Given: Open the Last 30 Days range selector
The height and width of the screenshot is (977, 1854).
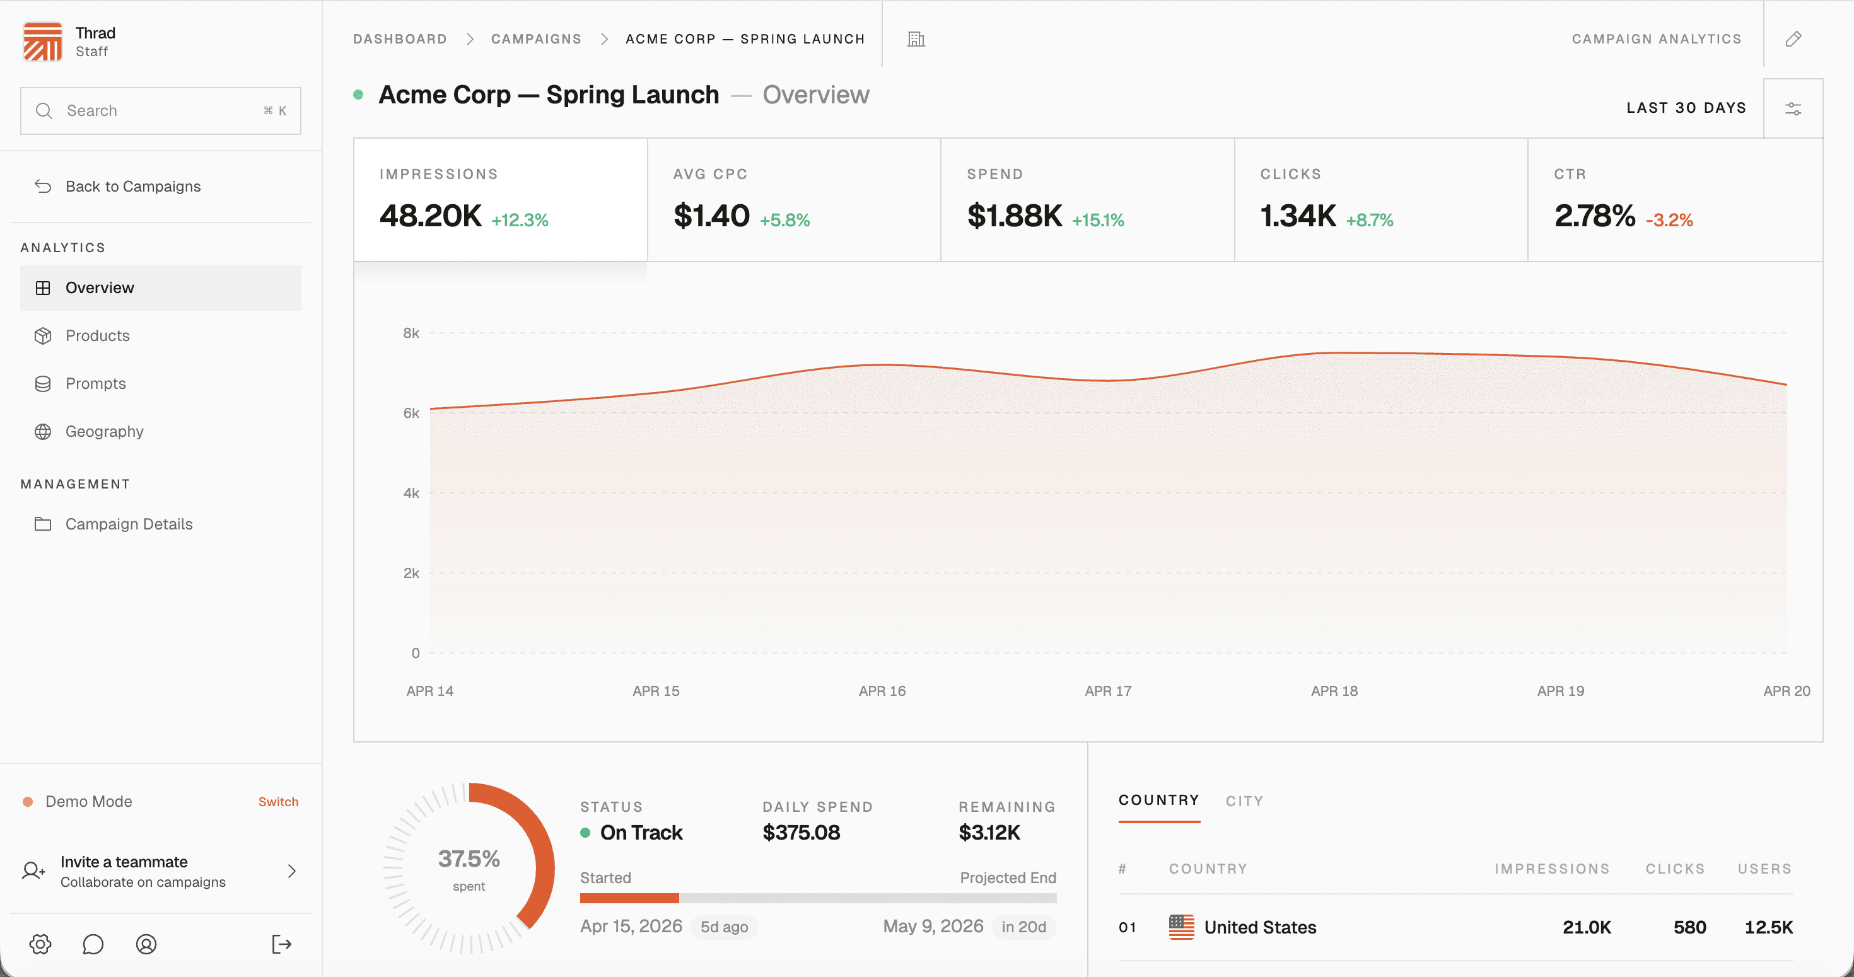Looking at the screenshot, I should point(1686,108).
